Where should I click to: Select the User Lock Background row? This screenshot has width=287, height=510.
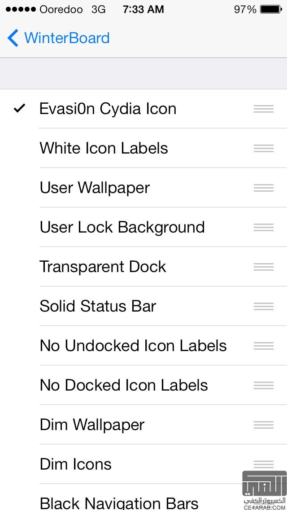click(122, 227)
